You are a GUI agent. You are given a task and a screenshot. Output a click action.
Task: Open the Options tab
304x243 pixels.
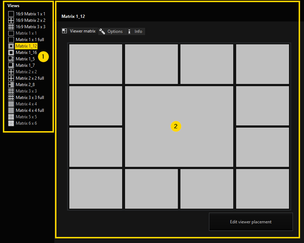point(111,31)
